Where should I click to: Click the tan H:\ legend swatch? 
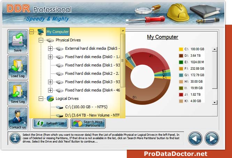[x=181, y=81]
